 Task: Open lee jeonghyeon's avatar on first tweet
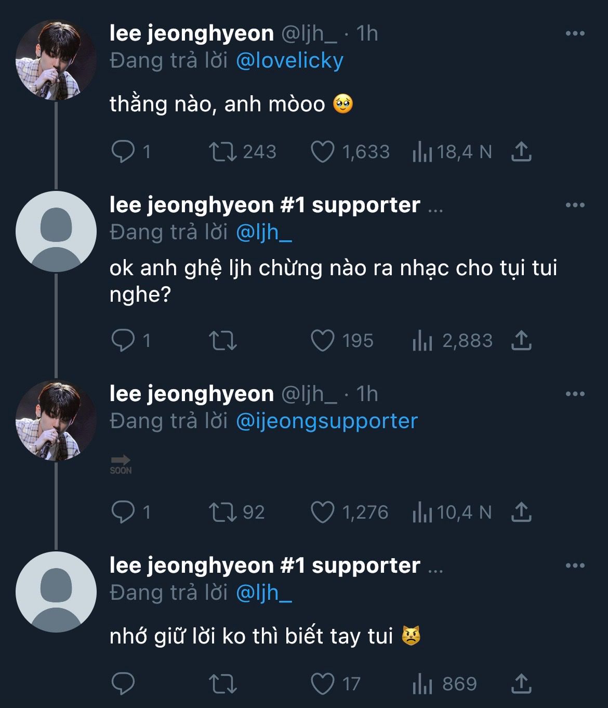click(56, 60)
